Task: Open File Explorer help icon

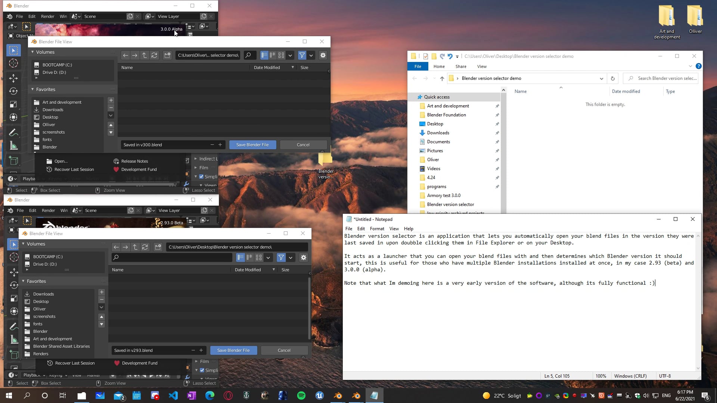Action: pos(698,66)
